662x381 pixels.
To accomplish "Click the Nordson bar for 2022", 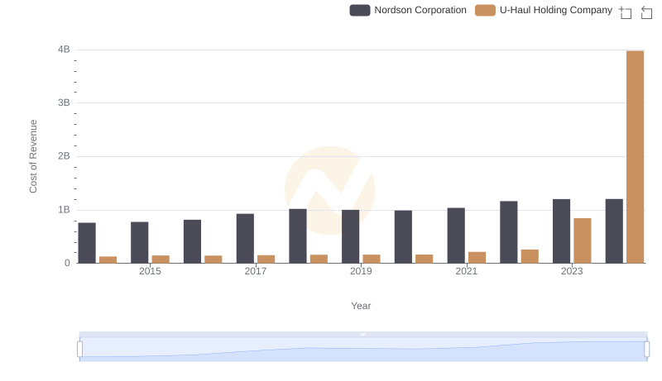I will tap(509, 231).
